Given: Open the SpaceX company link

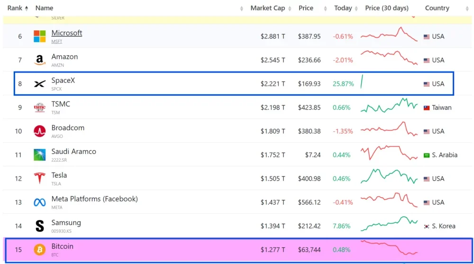Looking at the screenshot, I should click(63, 81).
